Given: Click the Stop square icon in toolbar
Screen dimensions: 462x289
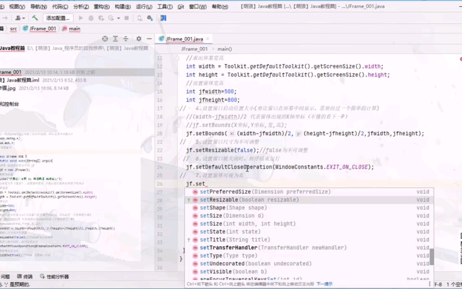Looking at the screenshot, I should (x=127, y=18).
